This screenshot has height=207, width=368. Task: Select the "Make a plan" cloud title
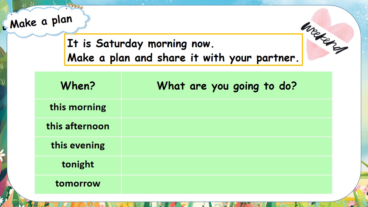click(41, 22)
